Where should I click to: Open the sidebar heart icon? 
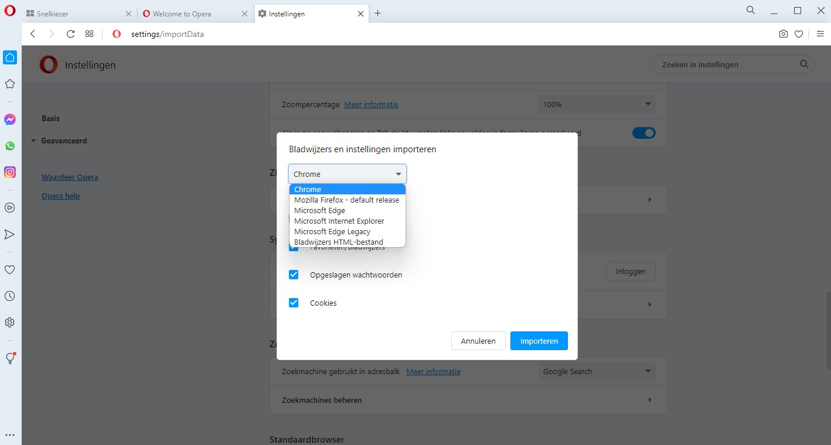click(10, 269)
